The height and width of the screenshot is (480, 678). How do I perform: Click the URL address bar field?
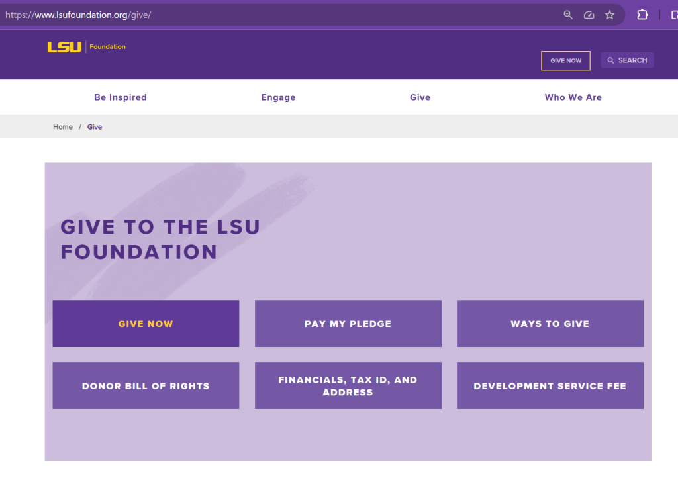pos(265,15)
